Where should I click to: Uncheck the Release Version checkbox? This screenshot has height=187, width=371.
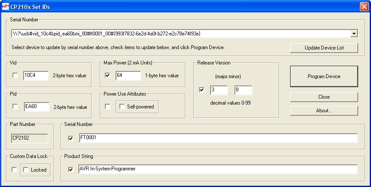coord(202,90)
